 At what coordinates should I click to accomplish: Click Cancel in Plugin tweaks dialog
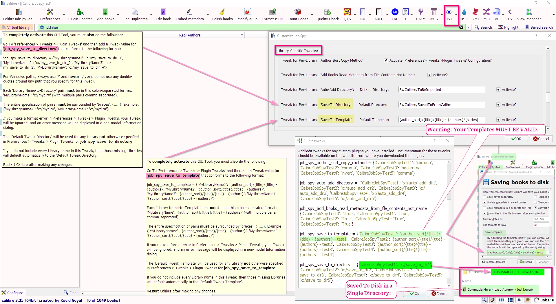(439, 294)
